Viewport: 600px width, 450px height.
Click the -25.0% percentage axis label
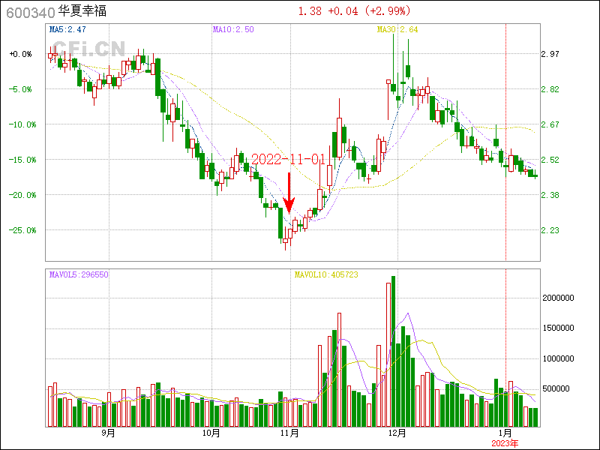click(21, 230)
